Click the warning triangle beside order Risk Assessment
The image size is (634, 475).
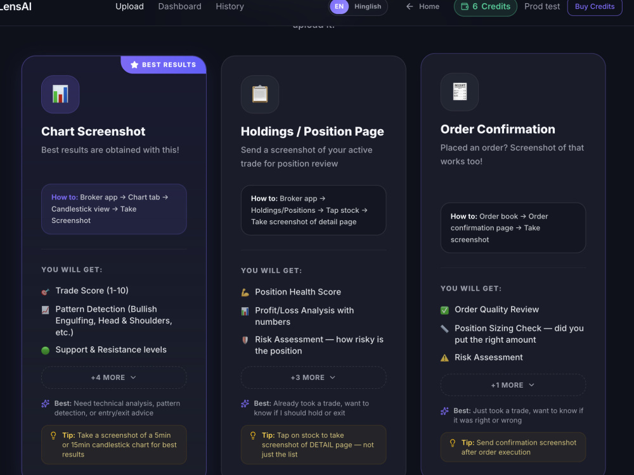tap(444, 358)
